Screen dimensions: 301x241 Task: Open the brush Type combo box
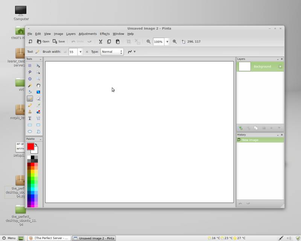tap(112, 52)
